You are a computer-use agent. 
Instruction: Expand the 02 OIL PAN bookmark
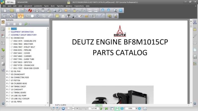(7, 71)
